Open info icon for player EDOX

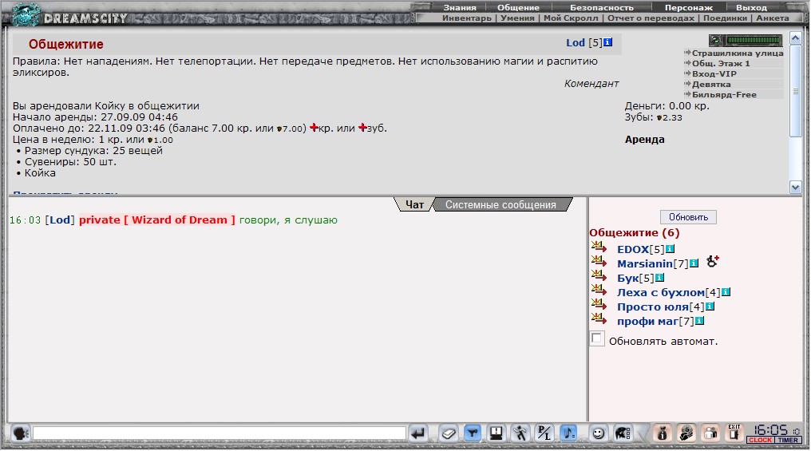click(x=670, y=249)
